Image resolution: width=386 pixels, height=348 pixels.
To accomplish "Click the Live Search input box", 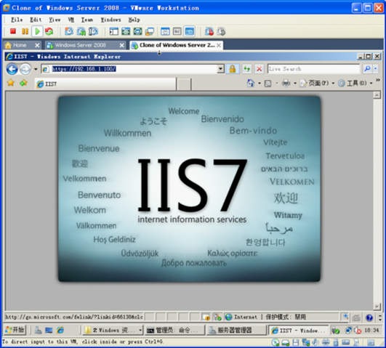I will coord(313,69).
